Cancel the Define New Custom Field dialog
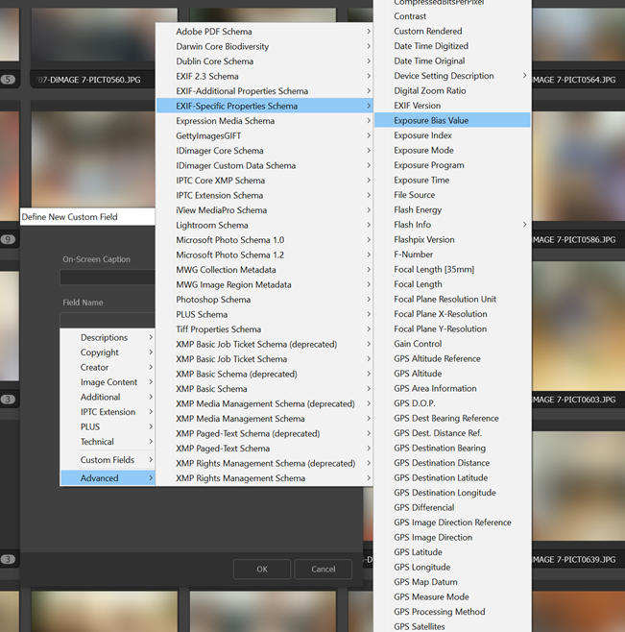Viewport: 625px width, 632px height. coord(324,570)
